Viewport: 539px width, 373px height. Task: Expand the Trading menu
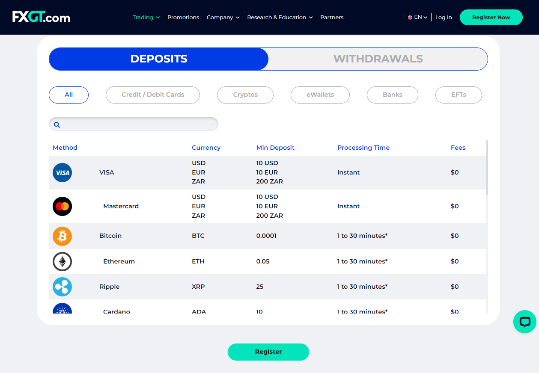(146, 17)
